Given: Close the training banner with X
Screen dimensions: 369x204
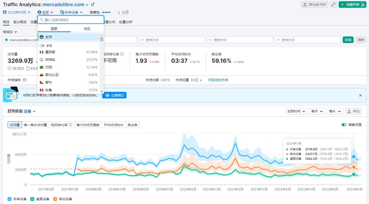Looking at the screenshot, I should click(360, 96).
